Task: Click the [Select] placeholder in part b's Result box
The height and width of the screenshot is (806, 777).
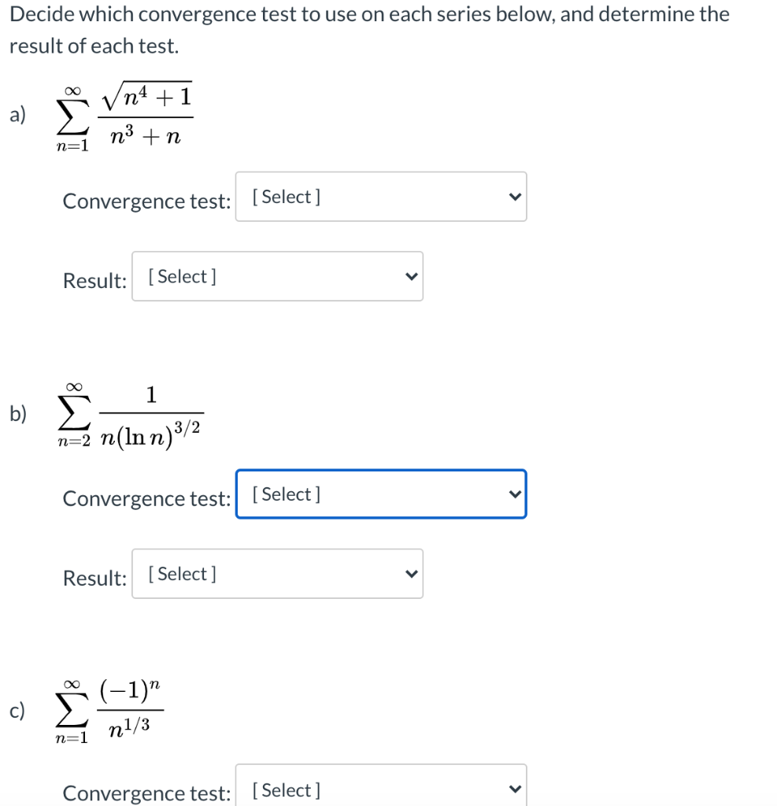Action: click(181, 574)
